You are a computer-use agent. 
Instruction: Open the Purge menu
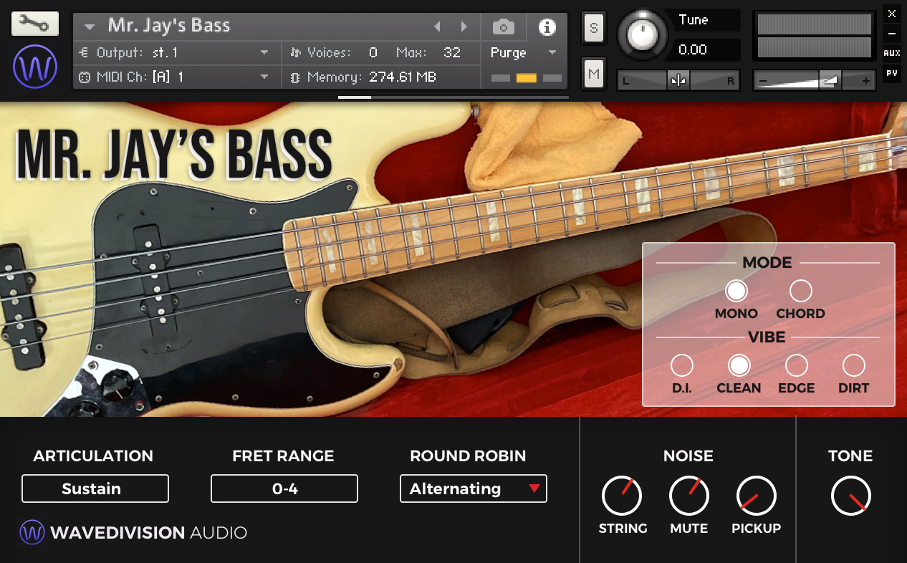[x=510, y=52]
